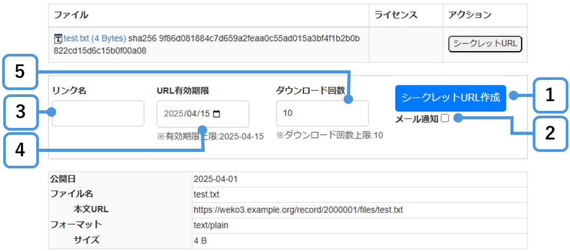
Task: Click the ライセンス column header
Action: [x=396, y=15]
